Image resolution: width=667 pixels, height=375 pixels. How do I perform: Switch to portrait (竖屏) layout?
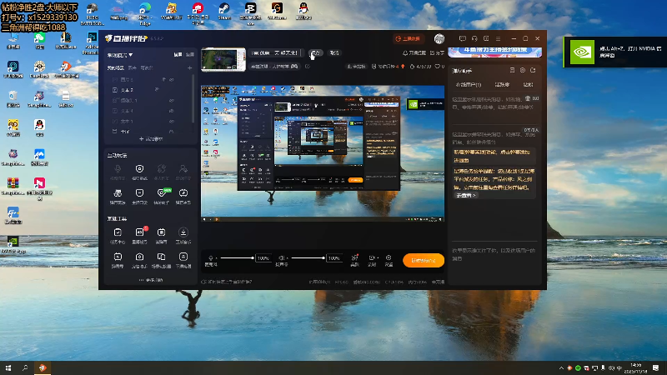click(x=190, y=55)
